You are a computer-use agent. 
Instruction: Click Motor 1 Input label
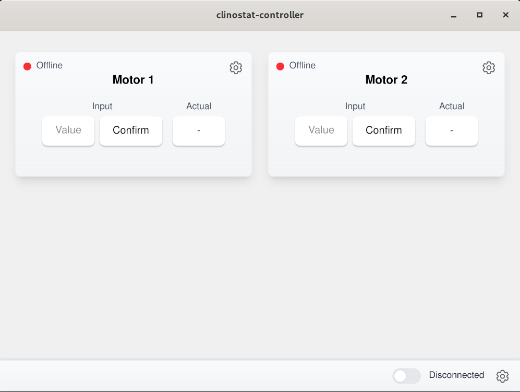[x=102, y=106]
